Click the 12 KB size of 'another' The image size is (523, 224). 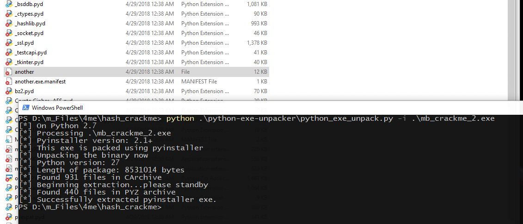point(260,72)
